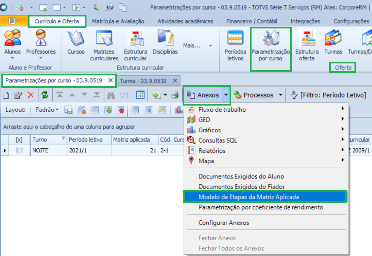Screen dimensions: 372x256
Task: Click the 2021/1 cell in the grid
Action: click(89, 150)
